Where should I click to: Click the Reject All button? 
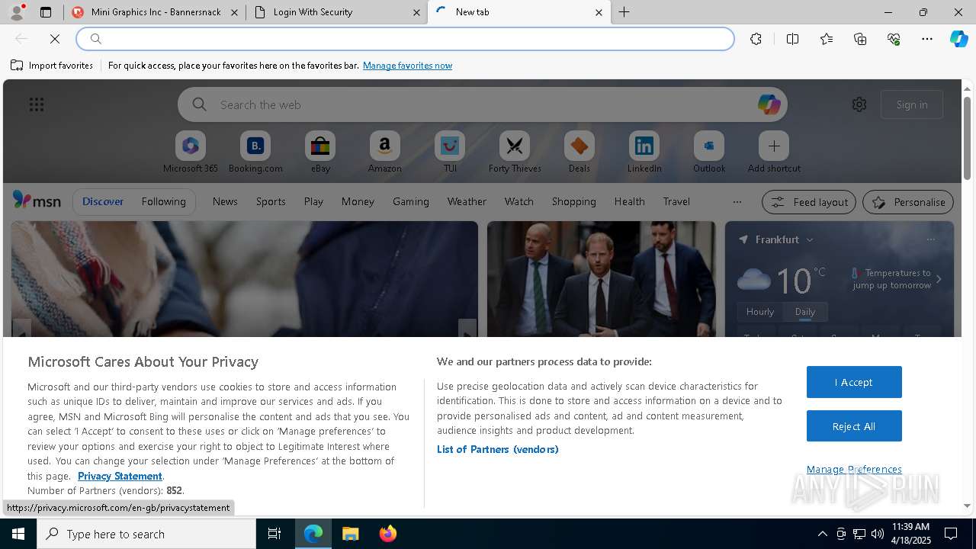tap(854, 426)
